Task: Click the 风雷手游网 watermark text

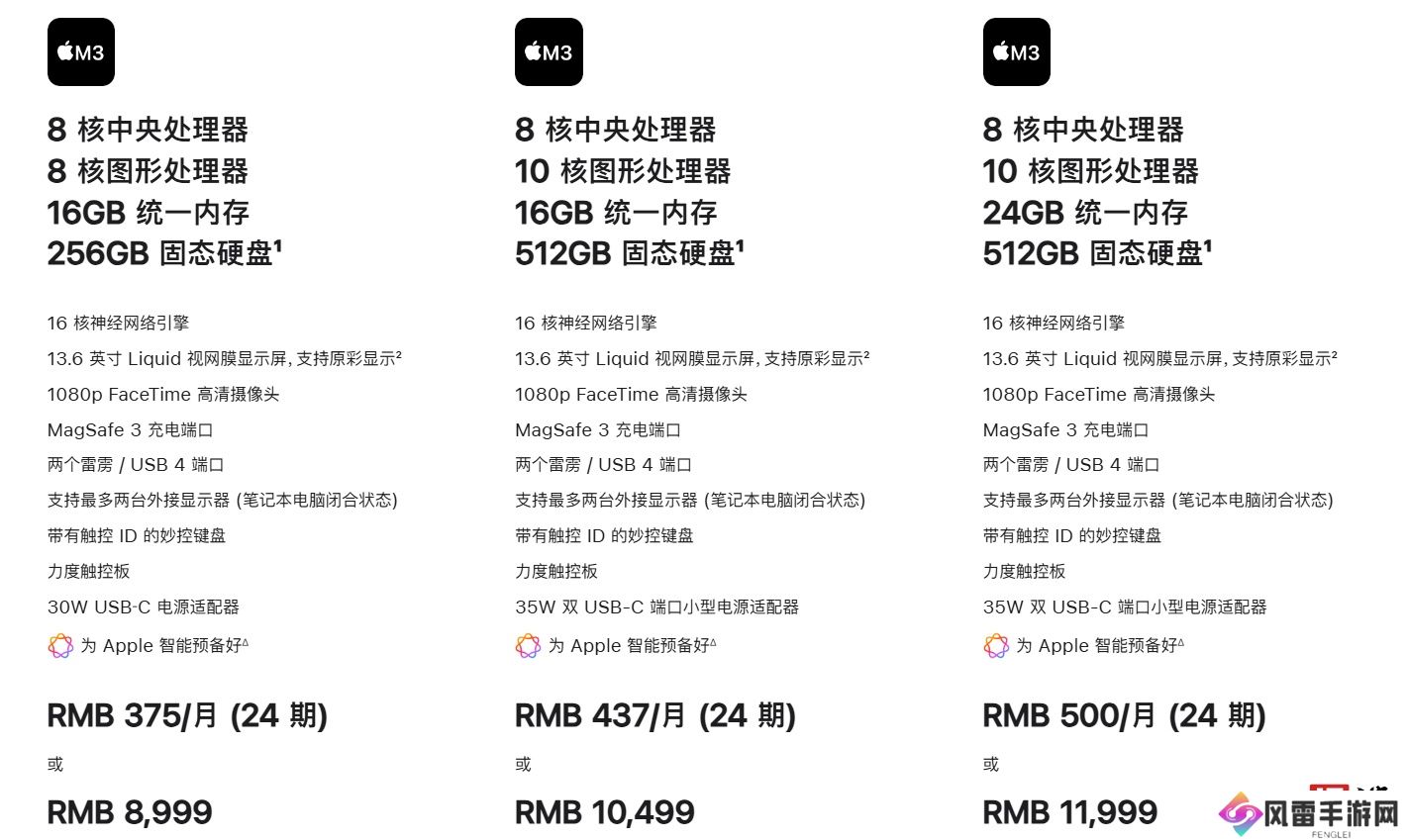Action: click(x=1331, y=813)
